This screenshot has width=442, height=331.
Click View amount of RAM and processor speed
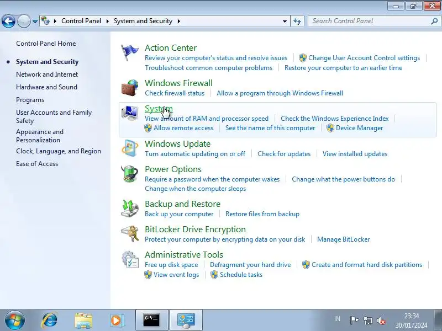[x=207, y=119]
